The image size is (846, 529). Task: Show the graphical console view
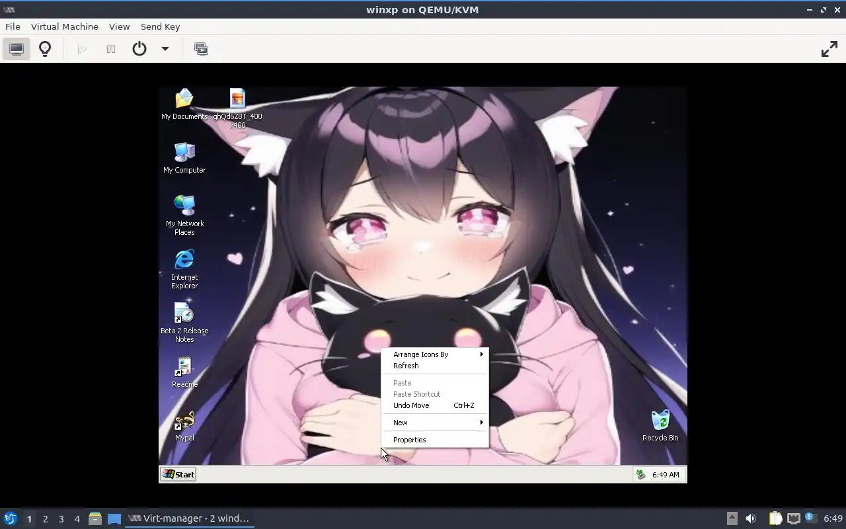pyautogui.click(x=17, y=49)
